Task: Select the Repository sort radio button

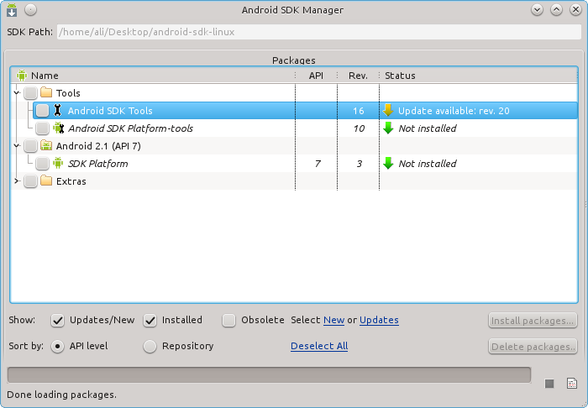Action: 150,346
